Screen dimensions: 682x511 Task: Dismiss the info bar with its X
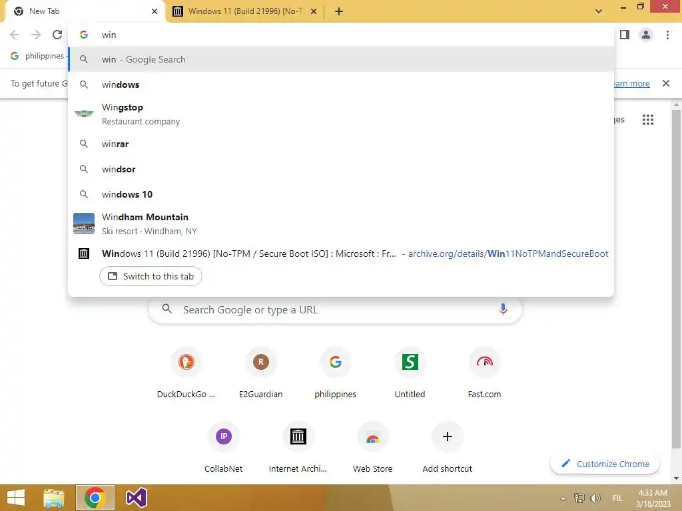[x=665, y=83]
